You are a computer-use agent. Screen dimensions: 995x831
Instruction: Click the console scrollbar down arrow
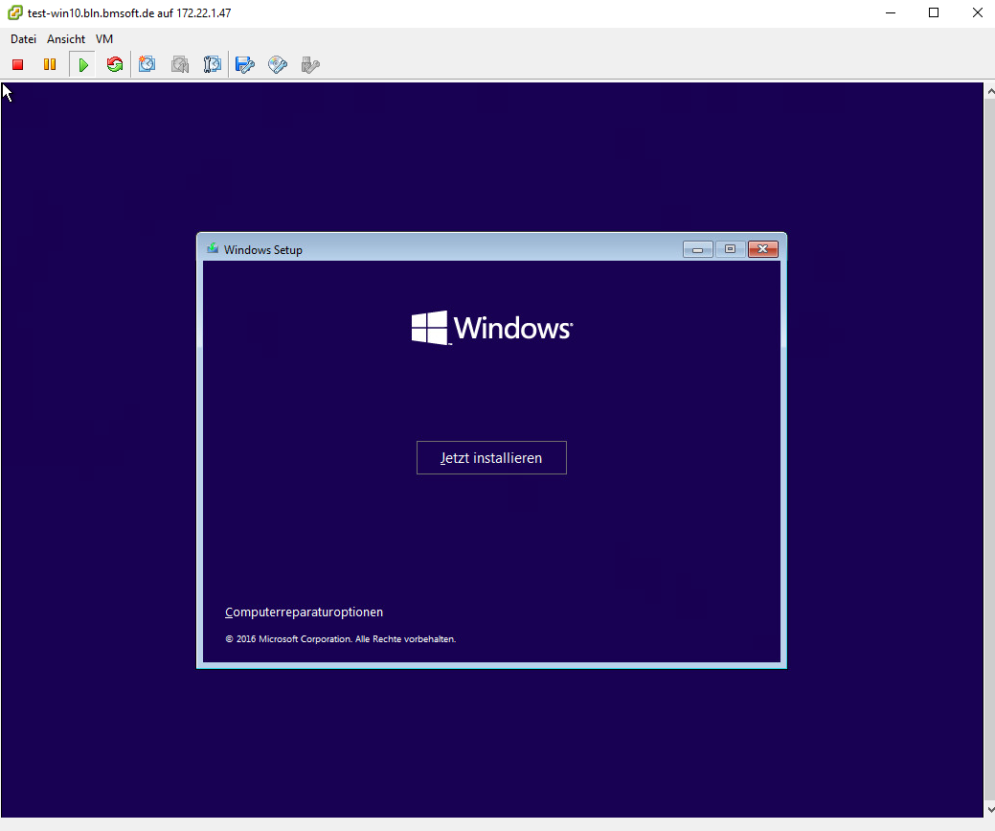[990, 809]
